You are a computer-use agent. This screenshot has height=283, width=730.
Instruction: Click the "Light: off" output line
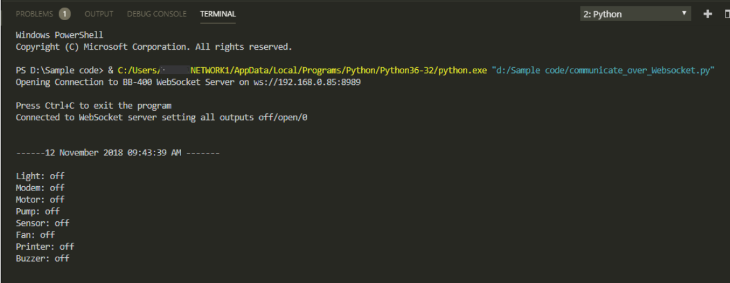[40, 176]
